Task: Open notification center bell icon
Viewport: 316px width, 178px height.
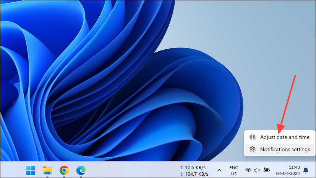Action: 306,170
